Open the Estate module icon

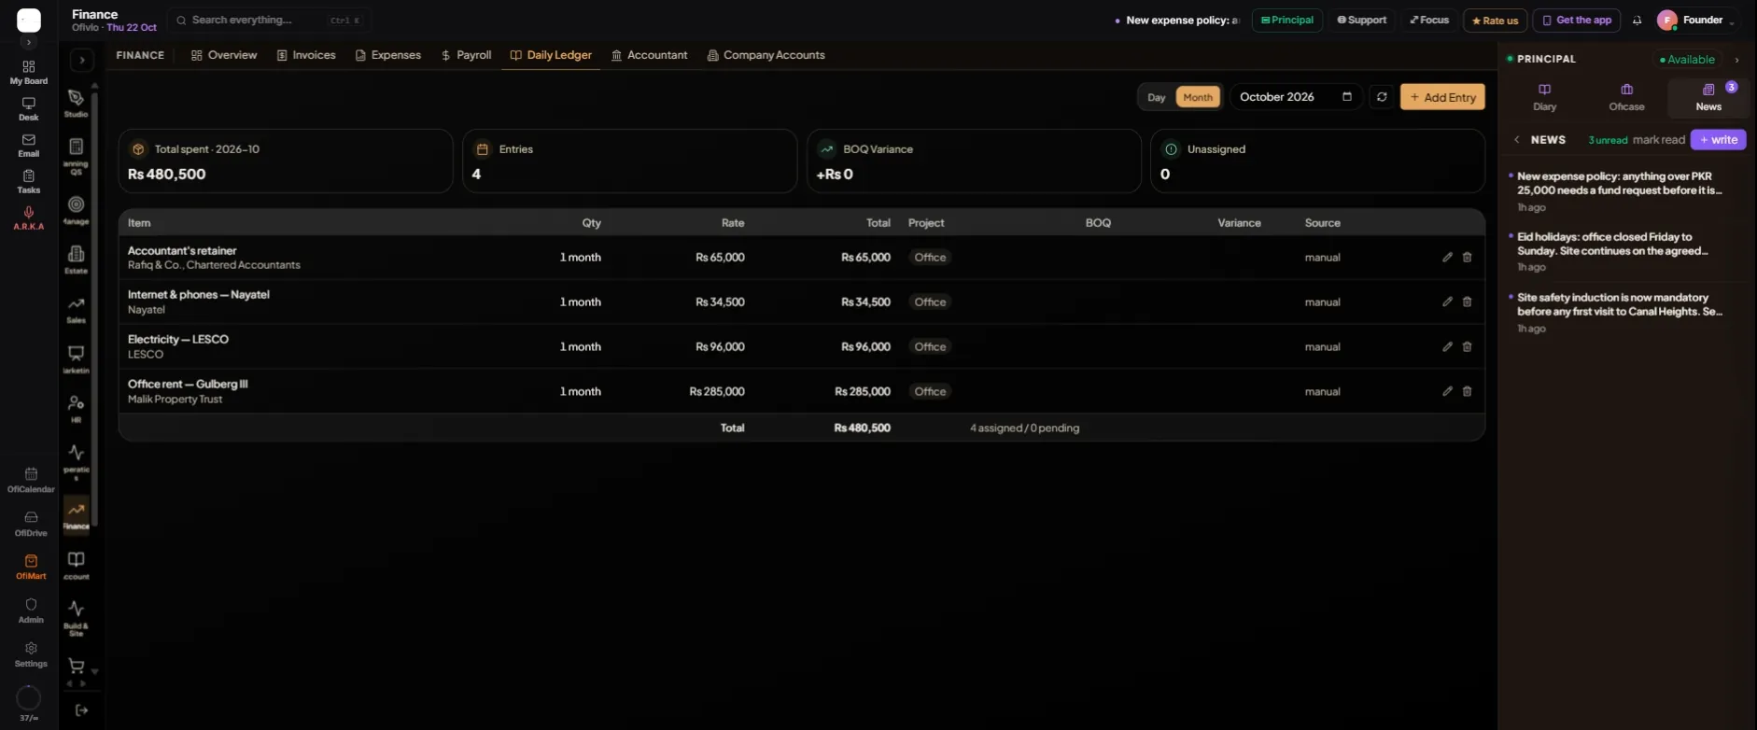76,259
